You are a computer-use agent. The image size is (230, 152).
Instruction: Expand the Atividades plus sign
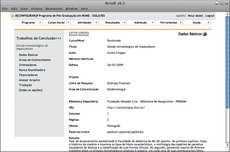pos(96,22)
